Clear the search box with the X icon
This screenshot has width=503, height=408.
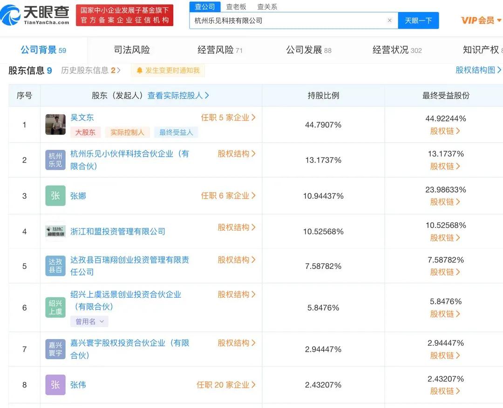coord(389,20)
